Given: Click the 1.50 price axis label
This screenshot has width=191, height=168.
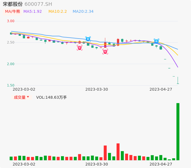Looking at the screenshot, I should pos(11,85).
